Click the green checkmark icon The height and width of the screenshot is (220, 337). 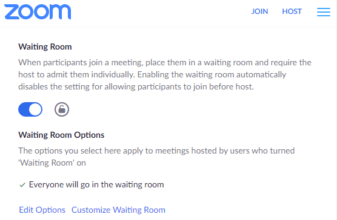point(22,185)
